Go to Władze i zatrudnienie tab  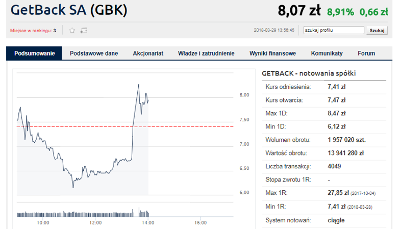pyautogui.click(x=206, y=53)
